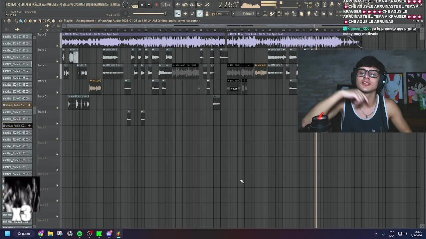Pause song playback
This screenshot has height=239, width=426.
[x=142, y=5]
